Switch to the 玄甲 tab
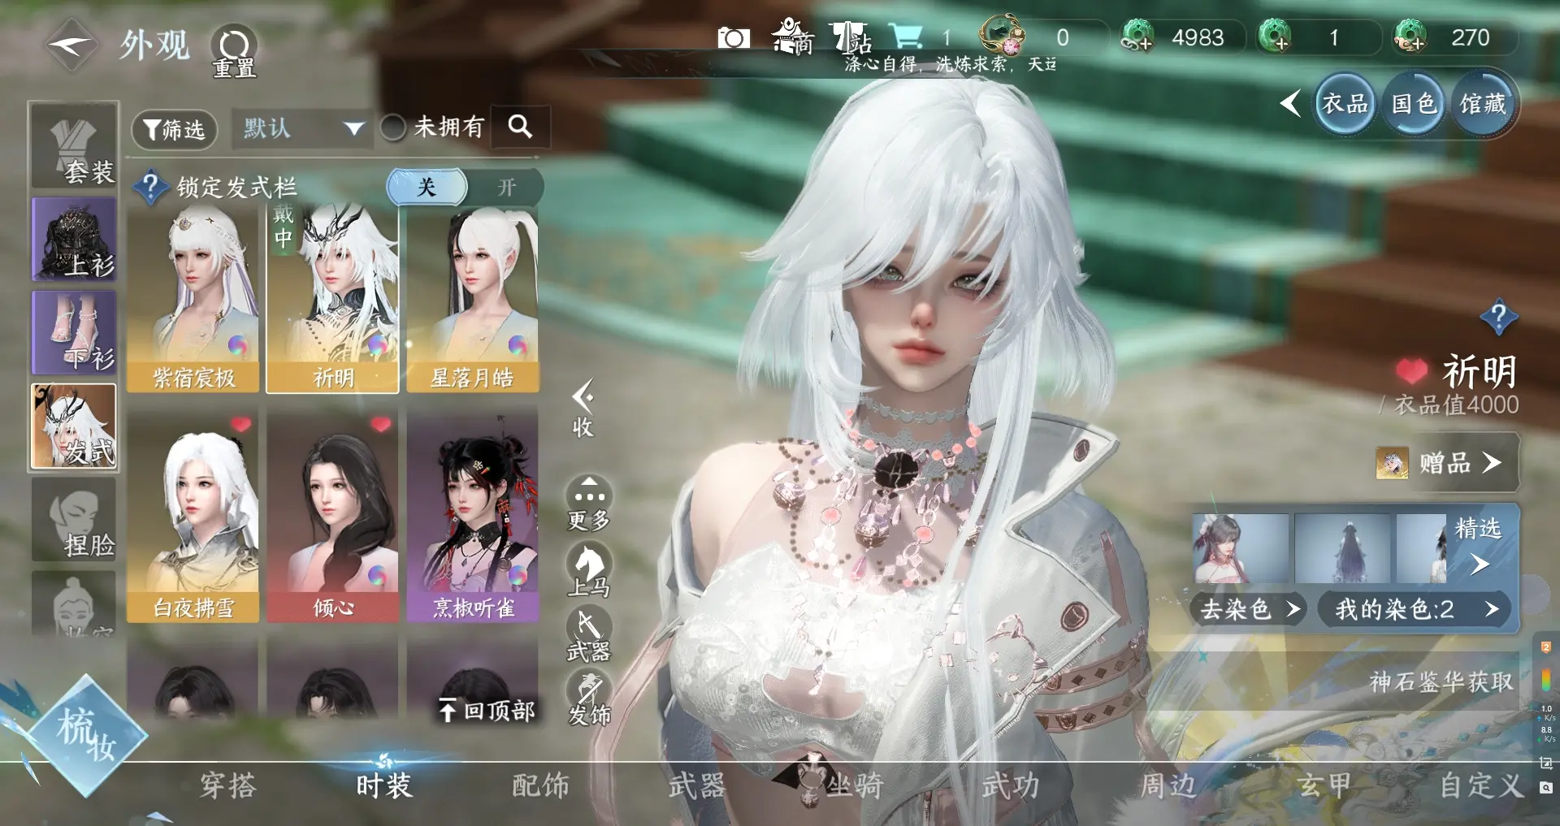 [x=1324, y=785]
